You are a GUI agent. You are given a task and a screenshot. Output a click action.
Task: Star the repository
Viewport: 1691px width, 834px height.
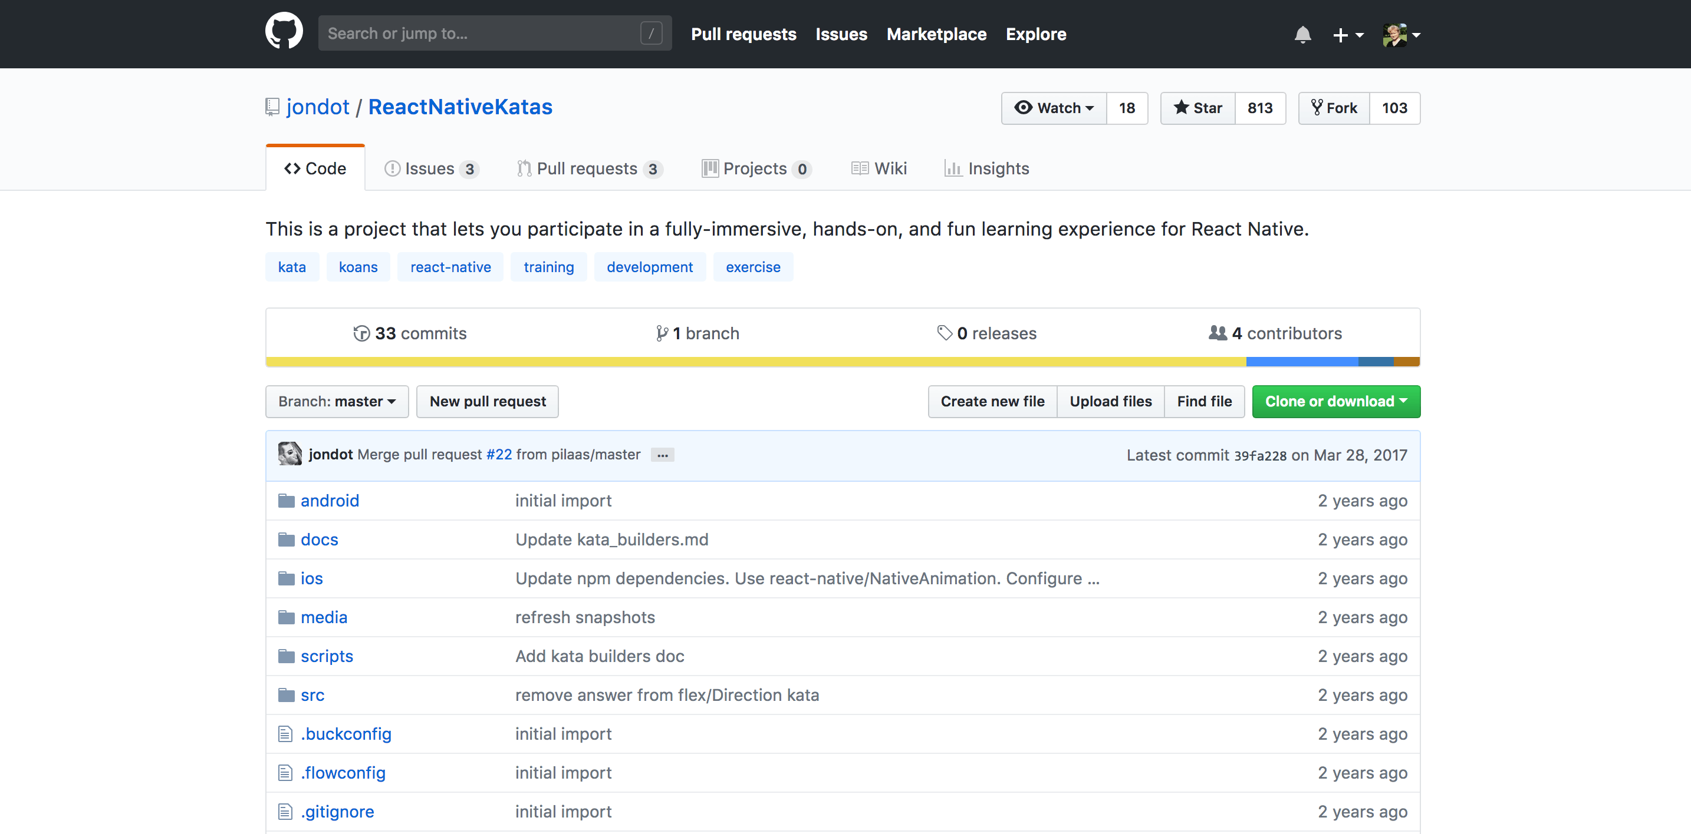click(1198, 108)
